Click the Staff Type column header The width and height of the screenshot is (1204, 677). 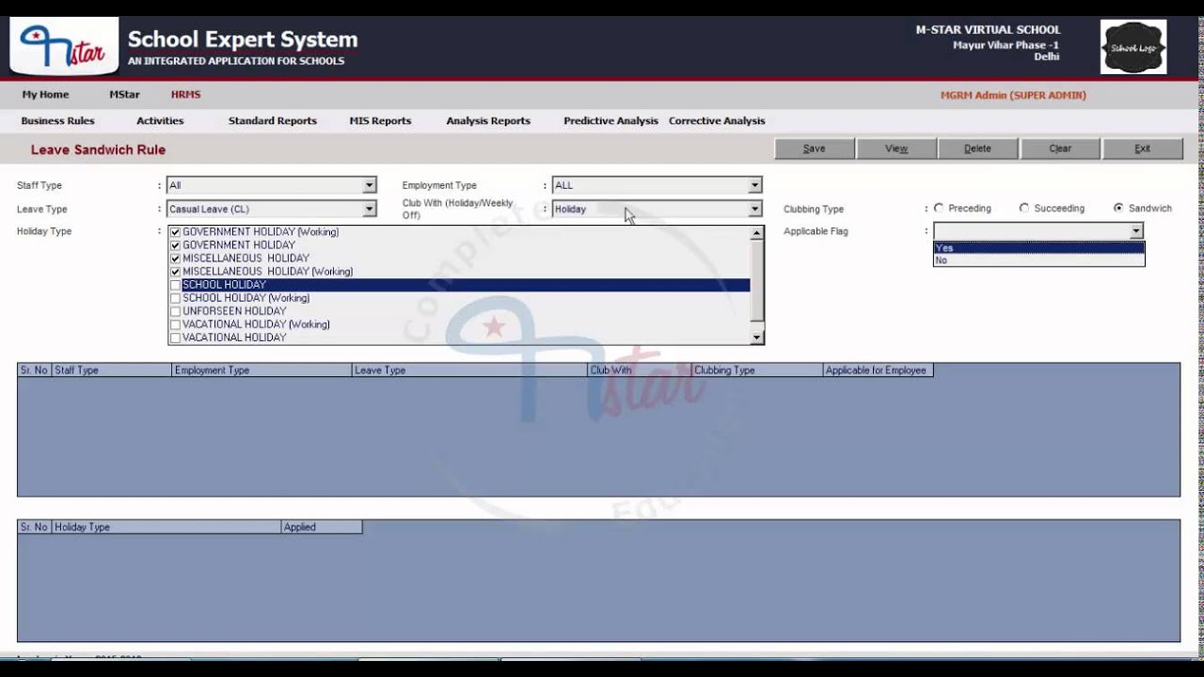112,370
